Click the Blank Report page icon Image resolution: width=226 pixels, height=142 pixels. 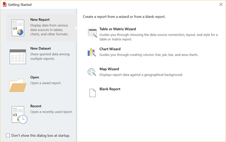pos(92,93)
